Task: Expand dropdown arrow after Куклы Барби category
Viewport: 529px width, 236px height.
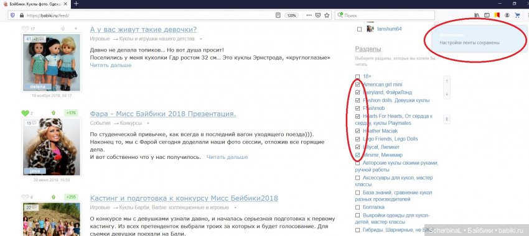Action: [x=235, y=207]
